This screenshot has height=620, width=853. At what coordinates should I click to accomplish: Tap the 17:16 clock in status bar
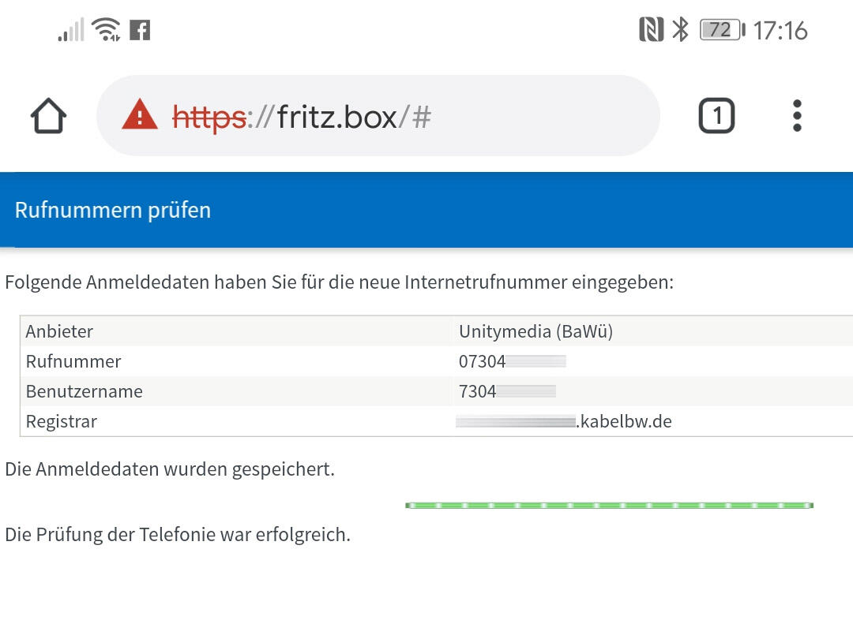click(x=780, y=31)
